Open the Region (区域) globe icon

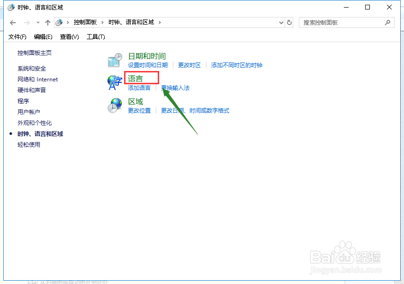coord(115,105)
